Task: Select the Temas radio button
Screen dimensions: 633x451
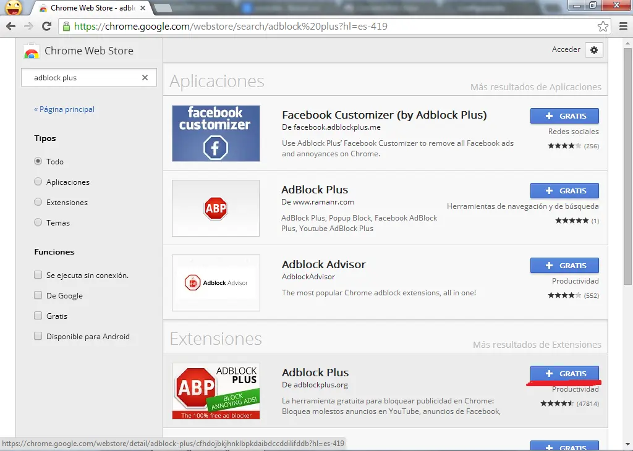Action: click(x=38, y=222)
